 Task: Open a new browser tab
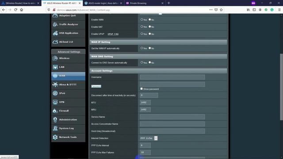pyautogui.click(x=169, y=3)
